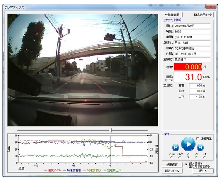The image size is (221, 180).
Task: Click the 閉じる button
Action: pos(203,171)
